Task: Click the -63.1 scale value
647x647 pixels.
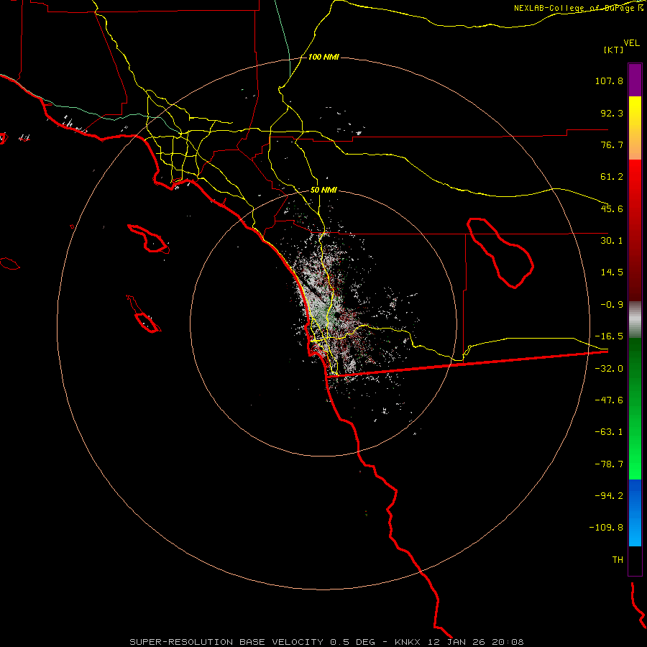Action: coord(609,432)
